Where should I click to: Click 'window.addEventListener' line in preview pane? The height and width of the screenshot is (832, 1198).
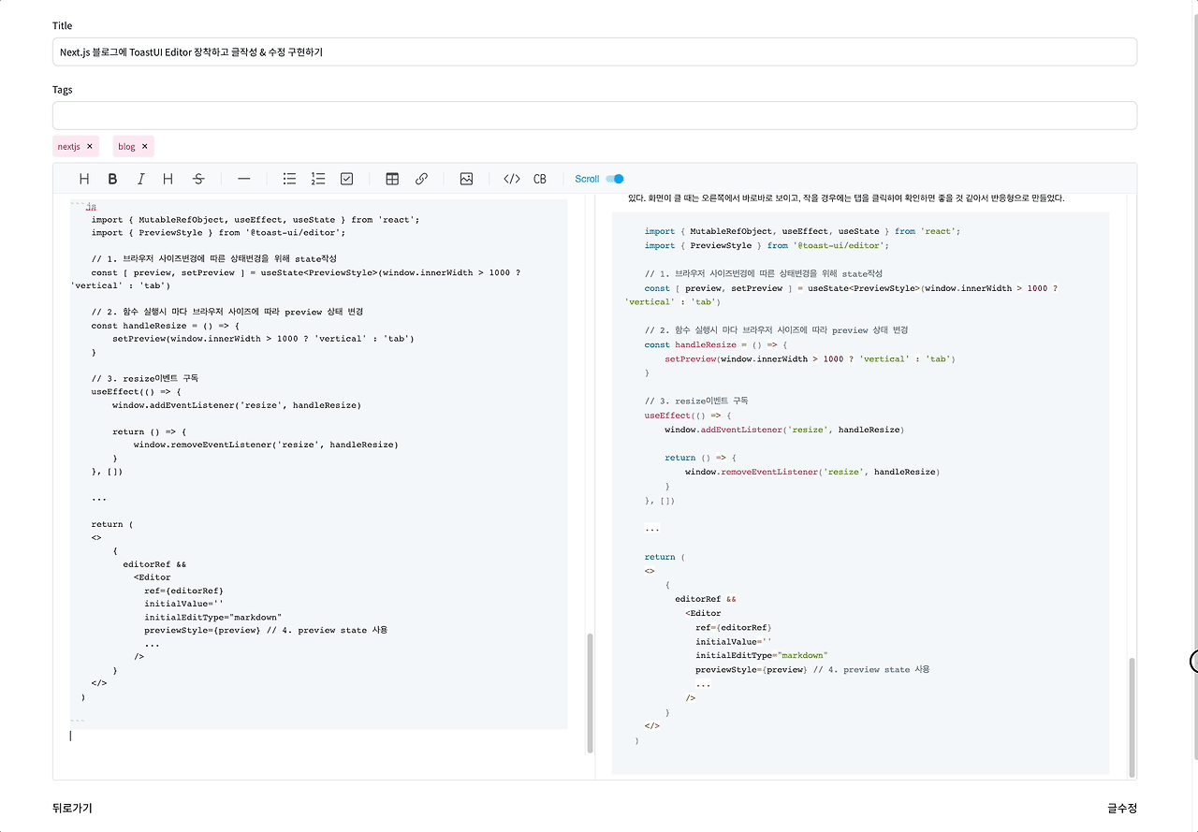[x=783, y=430]
